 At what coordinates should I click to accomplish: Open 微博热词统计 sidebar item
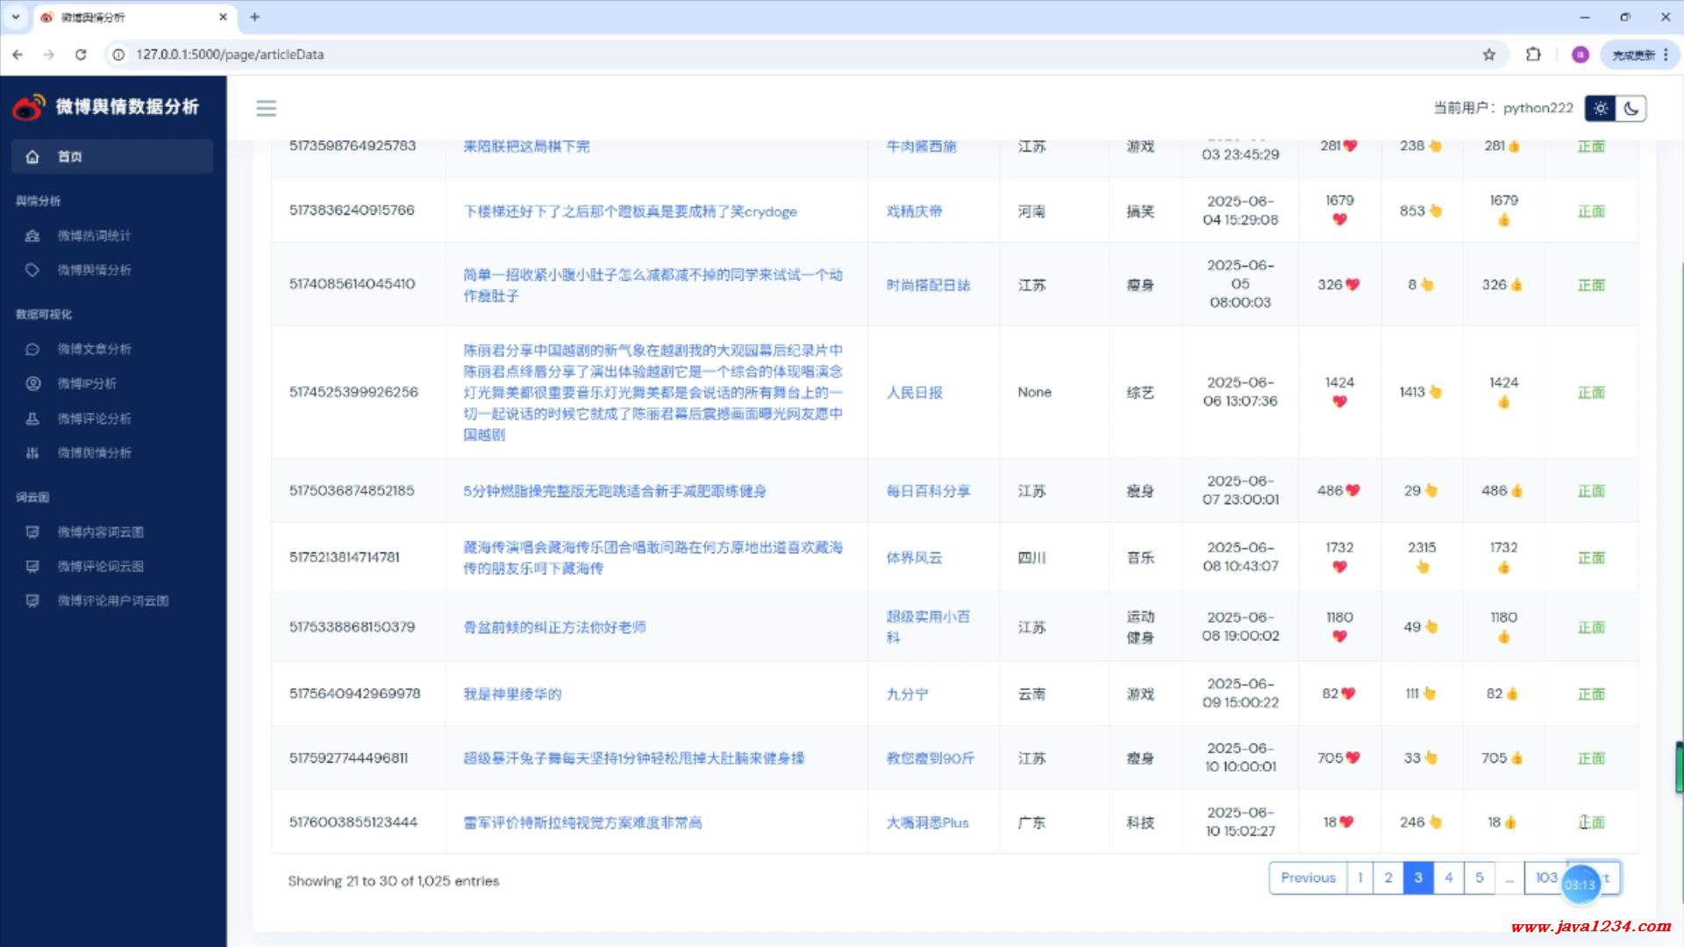pyautogui.click(x=94, y=236)
